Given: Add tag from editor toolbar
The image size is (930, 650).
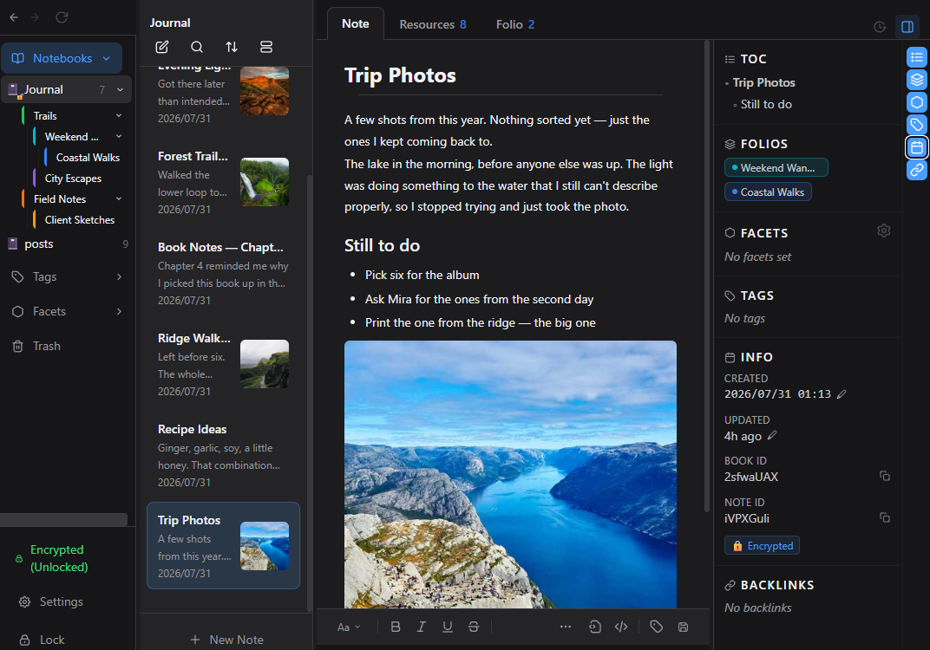Looking at the screenshot, I should (x=657, y=627).
